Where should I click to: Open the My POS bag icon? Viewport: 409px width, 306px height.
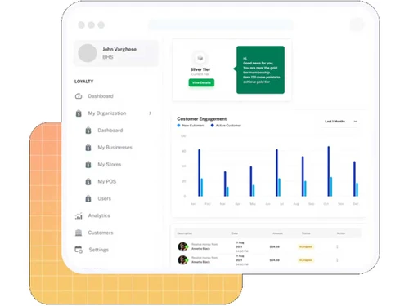[x=88, y=181]
